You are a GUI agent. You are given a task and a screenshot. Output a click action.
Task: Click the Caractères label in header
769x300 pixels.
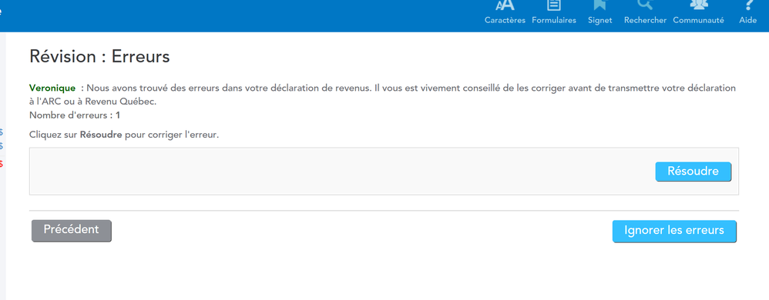(505, 21)
